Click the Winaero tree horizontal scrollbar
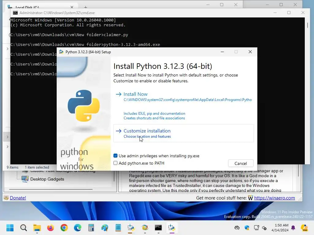The height and width of the screenshot is (235, 314). [51, 189]
